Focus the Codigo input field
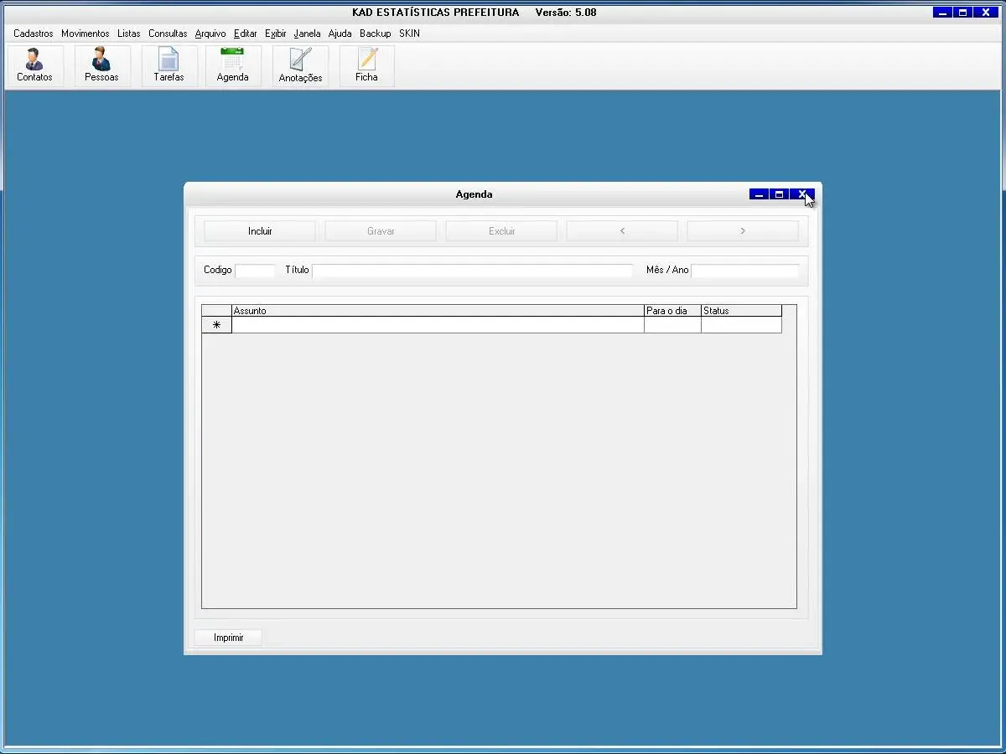The image size is (1006, 754). coord(255,271)
